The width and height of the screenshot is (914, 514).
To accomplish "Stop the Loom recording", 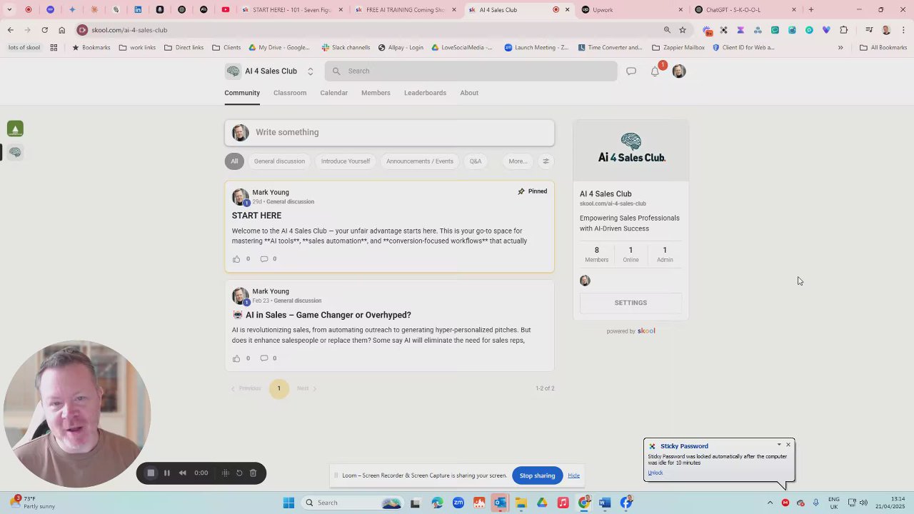I will [151, 473].
